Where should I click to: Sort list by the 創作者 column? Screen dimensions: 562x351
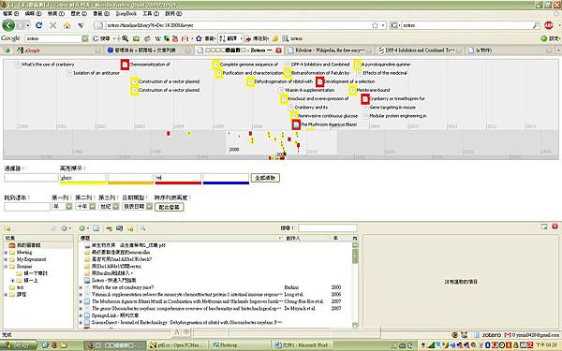(x=306, y=238)
